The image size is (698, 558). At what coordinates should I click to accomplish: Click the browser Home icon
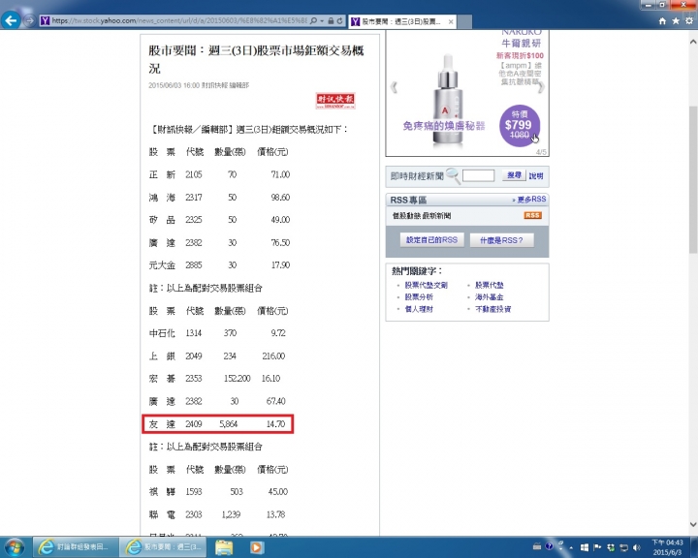tap(662, 21)
